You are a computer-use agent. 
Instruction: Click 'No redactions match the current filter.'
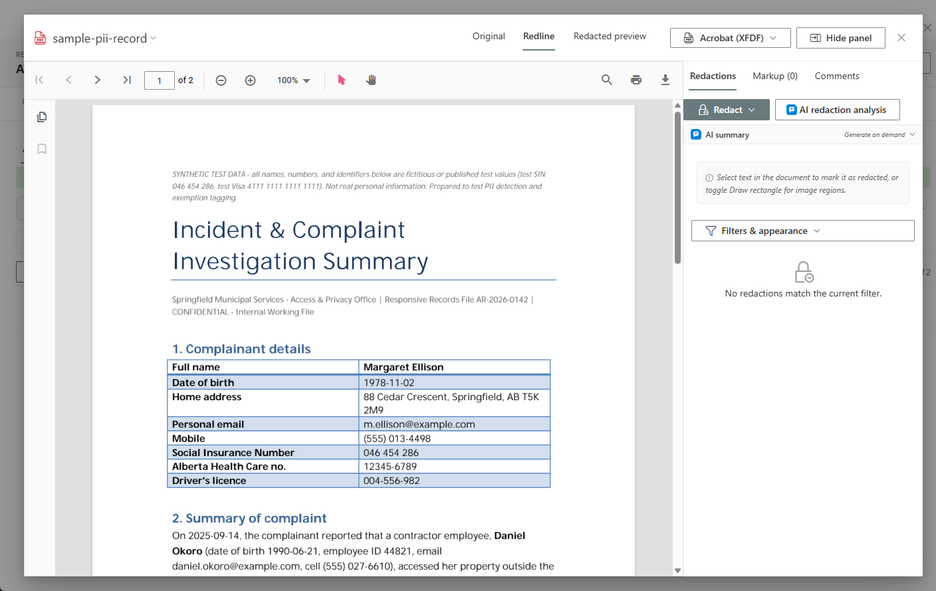[803, 293]
